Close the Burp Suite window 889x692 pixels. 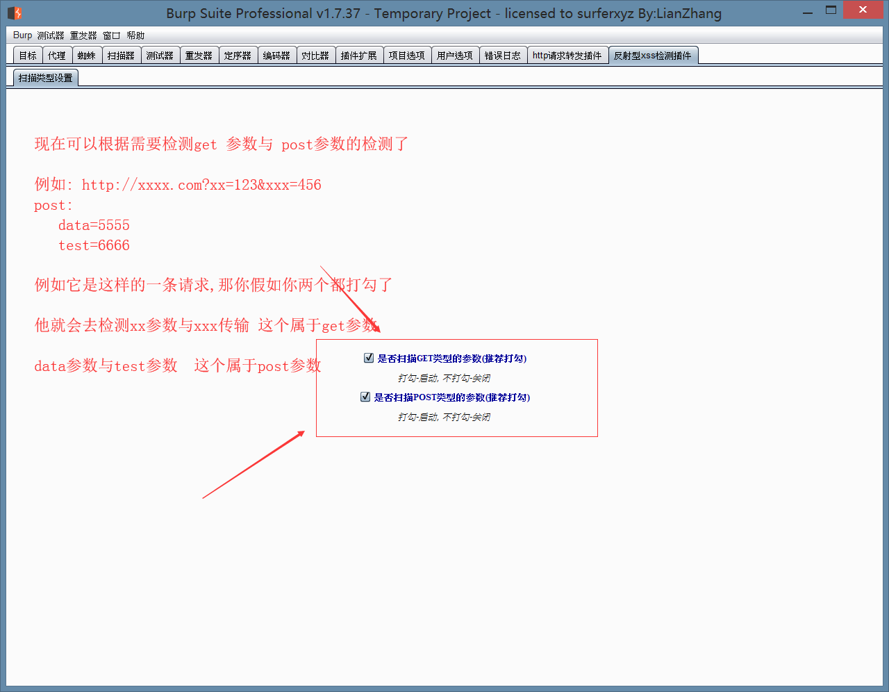863,10
